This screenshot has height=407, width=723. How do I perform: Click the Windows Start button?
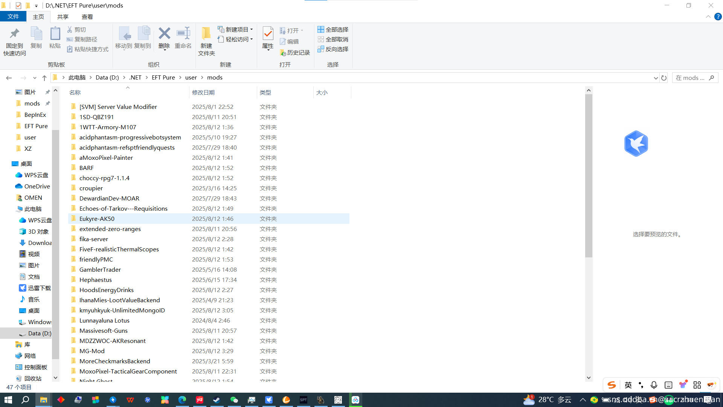click(8, 400)
